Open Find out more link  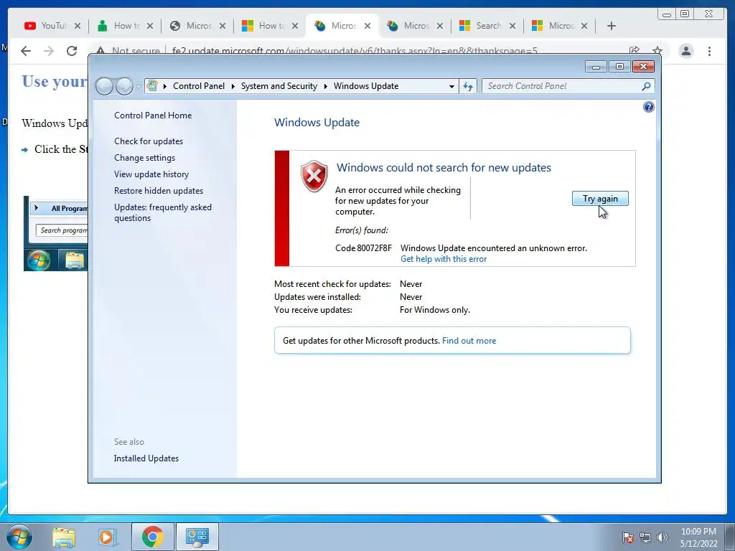469,341
